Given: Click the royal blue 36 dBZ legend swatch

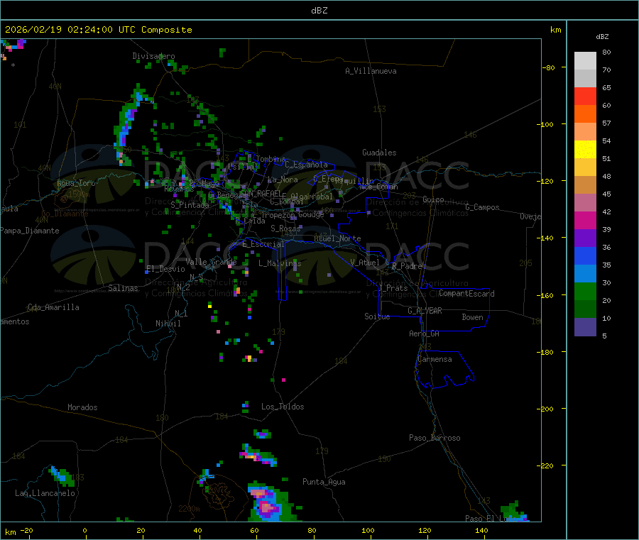Looking at the screenshot, I should 585,255.
